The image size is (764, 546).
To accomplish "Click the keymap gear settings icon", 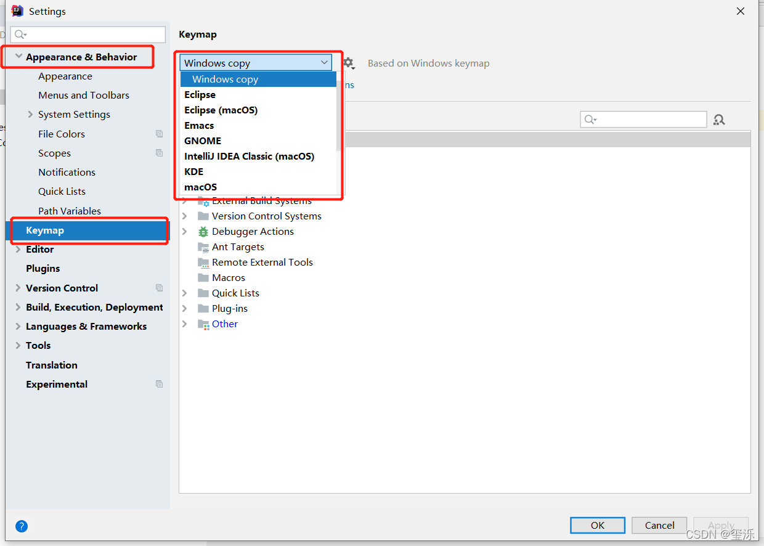I will click(x=348, y=62).
